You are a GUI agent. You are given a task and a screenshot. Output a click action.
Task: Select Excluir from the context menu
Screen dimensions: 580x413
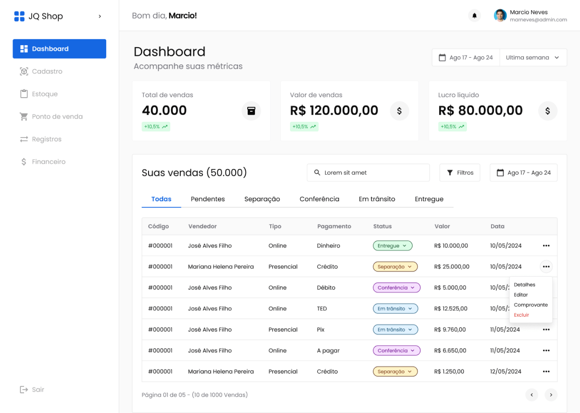click(x=521, y=315)
